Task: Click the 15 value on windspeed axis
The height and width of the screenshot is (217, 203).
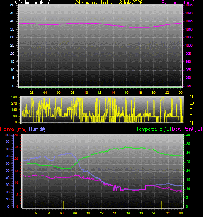Action: click(x=12, y=61)
